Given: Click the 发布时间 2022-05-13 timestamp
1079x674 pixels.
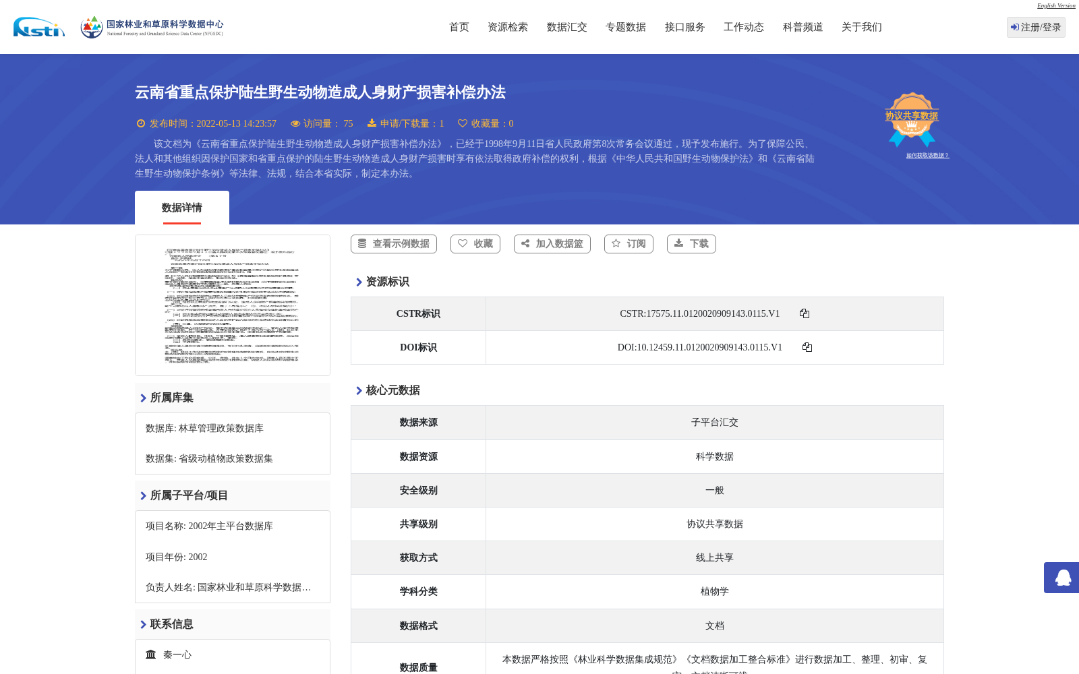Looking at the screenshot, I should [213, 123].
